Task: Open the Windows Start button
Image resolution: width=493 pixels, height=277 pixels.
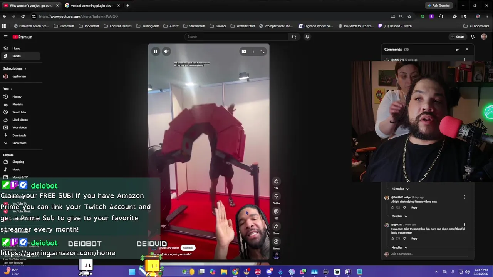Action: click(132, 272)
